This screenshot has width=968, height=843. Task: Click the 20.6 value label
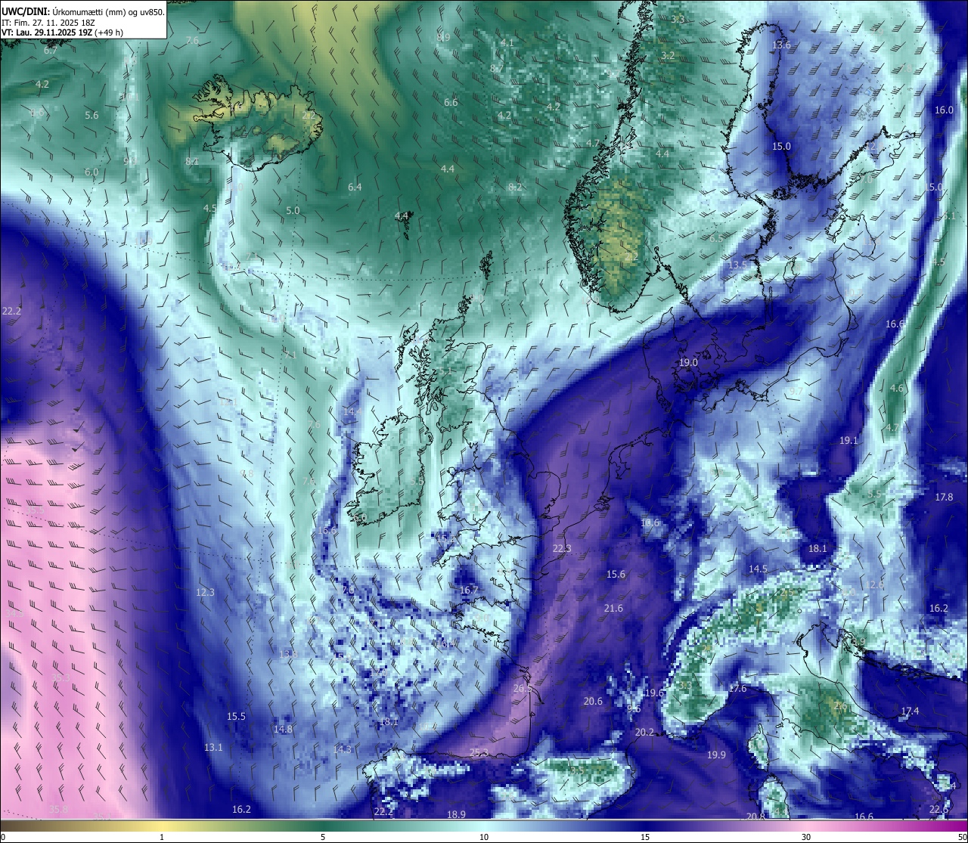[593, 702]
